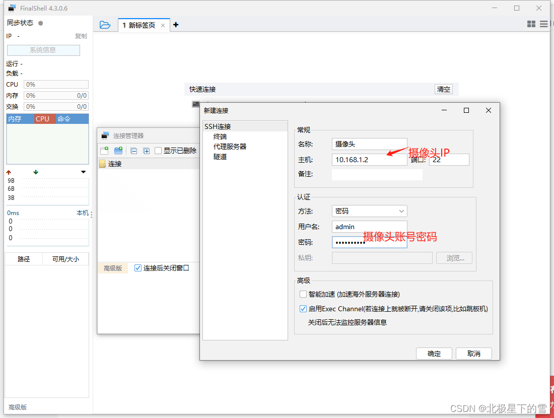Maximize the 新建连接 dialog

coord(466,110)
